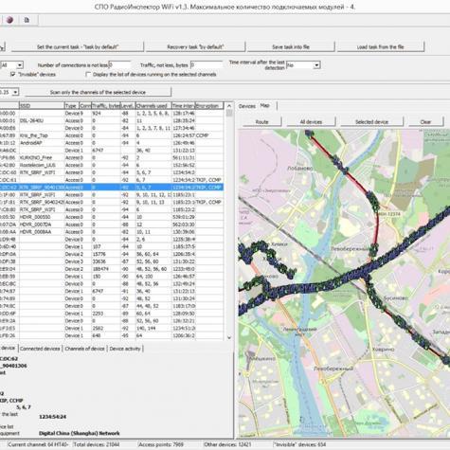
Task: Toggle the "Invisible" devices checkbox
Action: click(13, 74)
